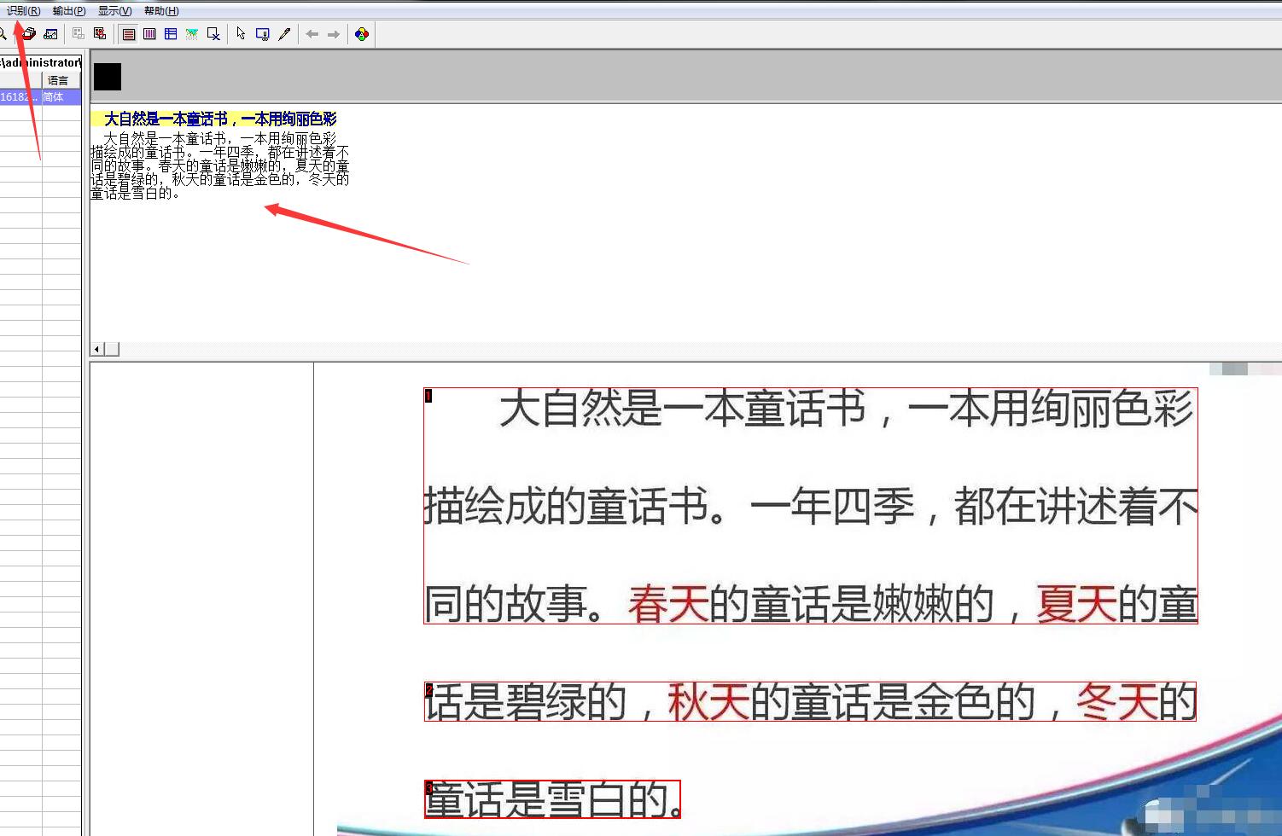Click the horizontal scrollbar left arrow
The width and height of the screenshot is (1282, 836).
tap(96, 349)
